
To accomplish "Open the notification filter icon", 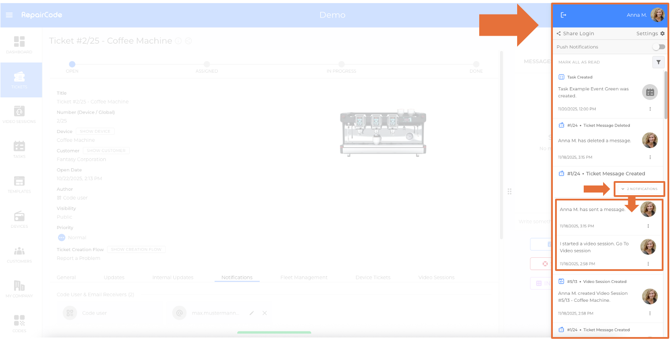I will coord(658,63).
